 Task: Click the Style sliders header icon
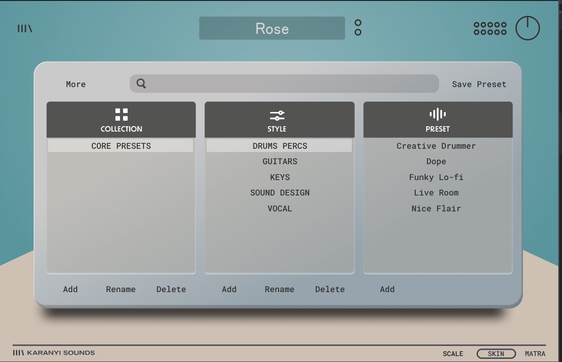tap(277, 115)
